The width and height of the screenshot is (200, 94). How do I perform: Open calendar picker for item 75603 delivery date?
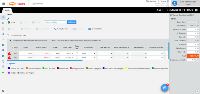click(x=162, y=58)
